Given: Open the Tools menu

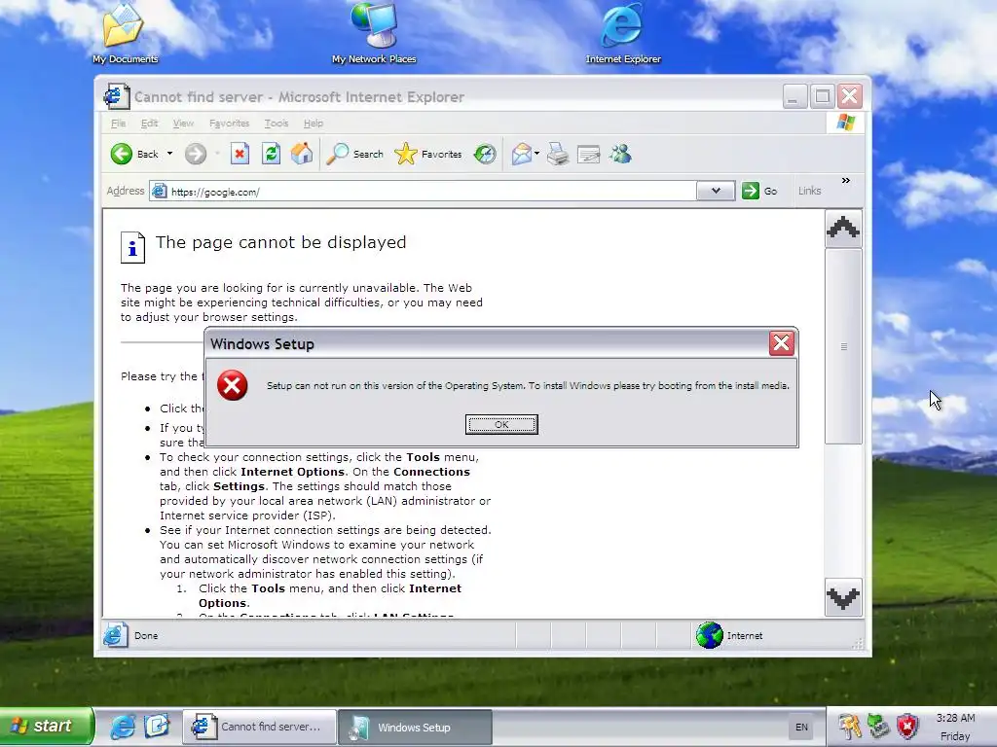Looking at the screenshot, I should click(276, 124).
